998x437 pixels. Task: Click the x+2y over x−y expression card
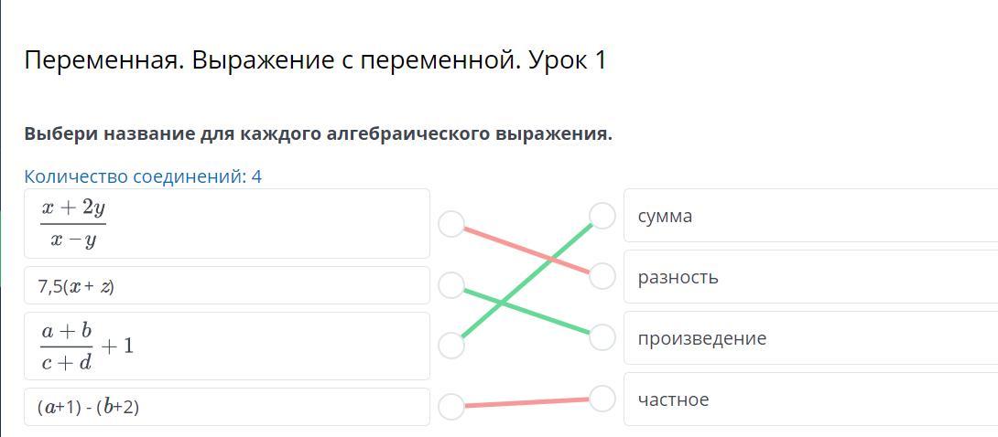tap(227, 224)
